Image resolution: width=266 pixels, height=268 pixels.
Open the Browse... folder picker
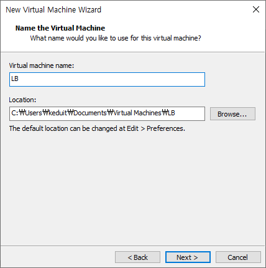coord(232,114)
